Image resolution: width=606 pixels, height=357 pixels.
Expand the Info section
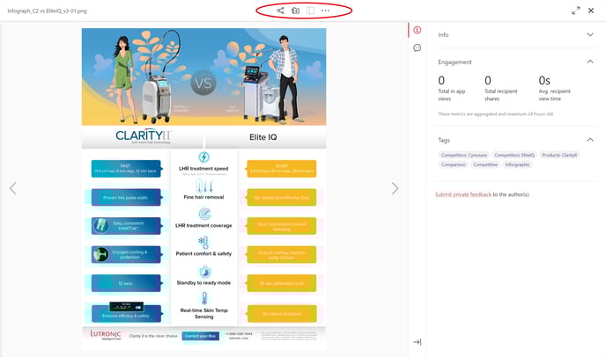point(589,34)
